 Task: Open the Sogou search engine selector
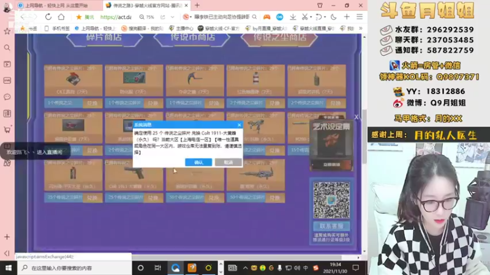[x=187, y=17]
